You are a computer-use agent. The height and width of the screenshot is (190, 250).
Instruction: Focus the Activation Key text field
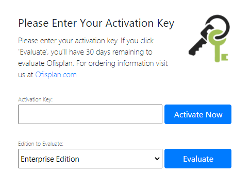[x=90, y=114]
